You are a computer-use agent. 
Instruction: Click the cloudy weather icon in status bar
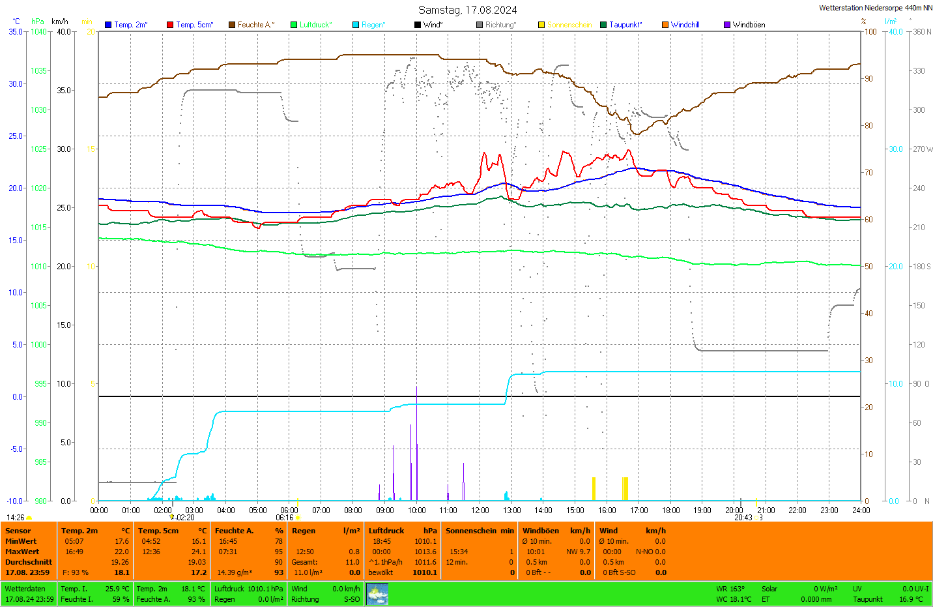(x=377, y=594)
